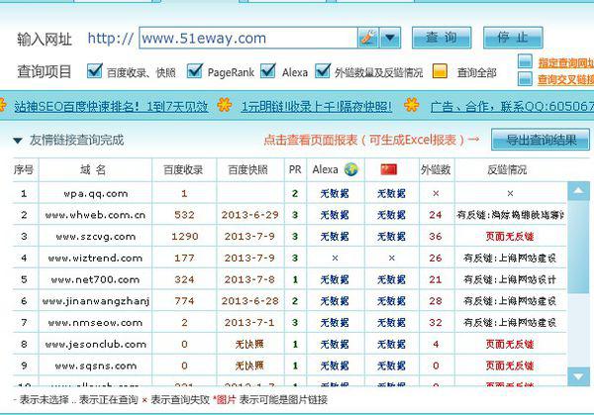Click the scrollbar up arrow button
Image resolution: width=594 pixels, height=415 pixels.
[578, 191]
